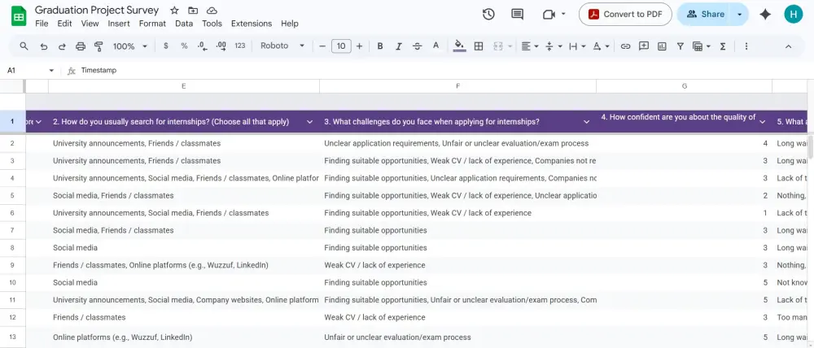Open the text wrapping dropdown

(577, 46)
